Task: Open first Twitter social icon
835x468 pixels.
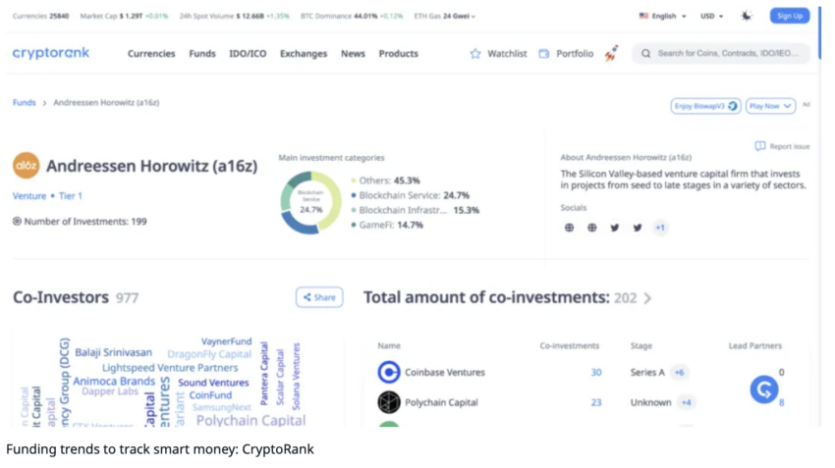Action: (x=615, y=228)
